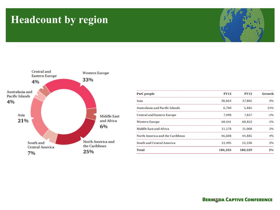Screen dimensions: 280x210
Task: Click the 'North America and the Caribbean' table row label
Action: click(161, 136)
